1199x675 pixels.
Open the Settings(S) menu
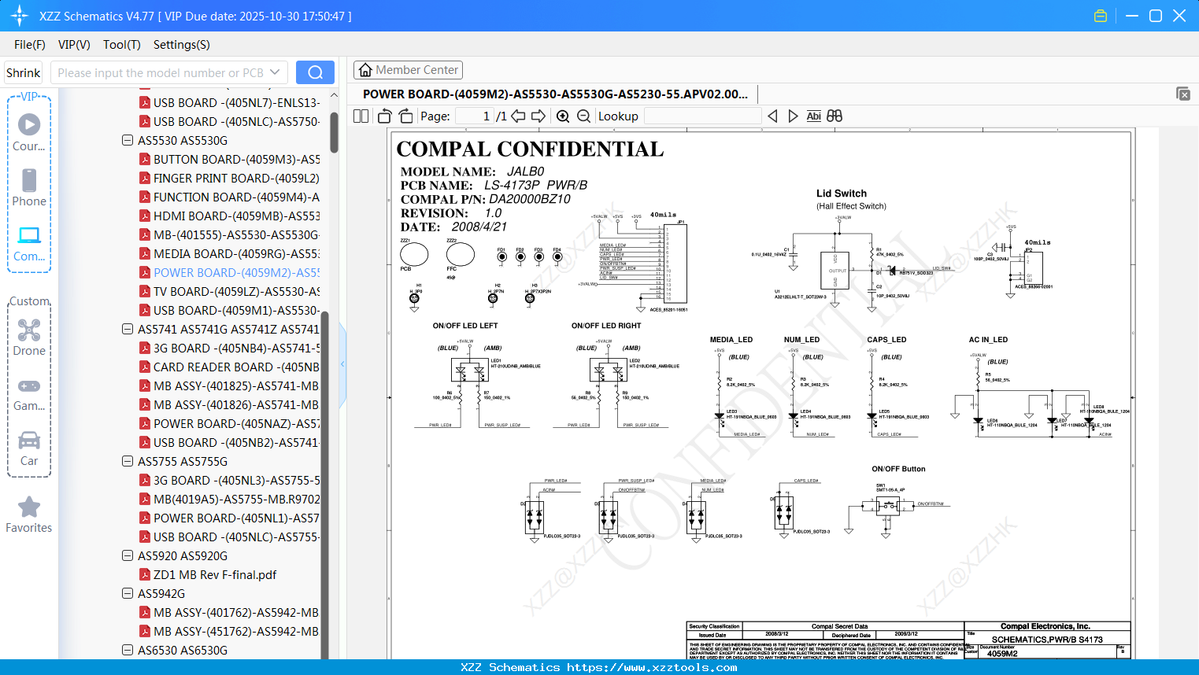tap(182, 45)
